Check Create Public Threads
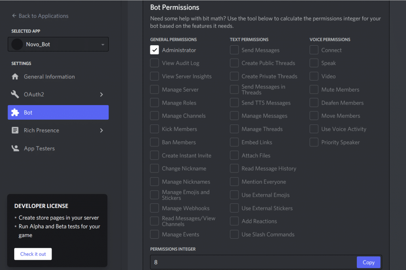 (x=234, y=63)
